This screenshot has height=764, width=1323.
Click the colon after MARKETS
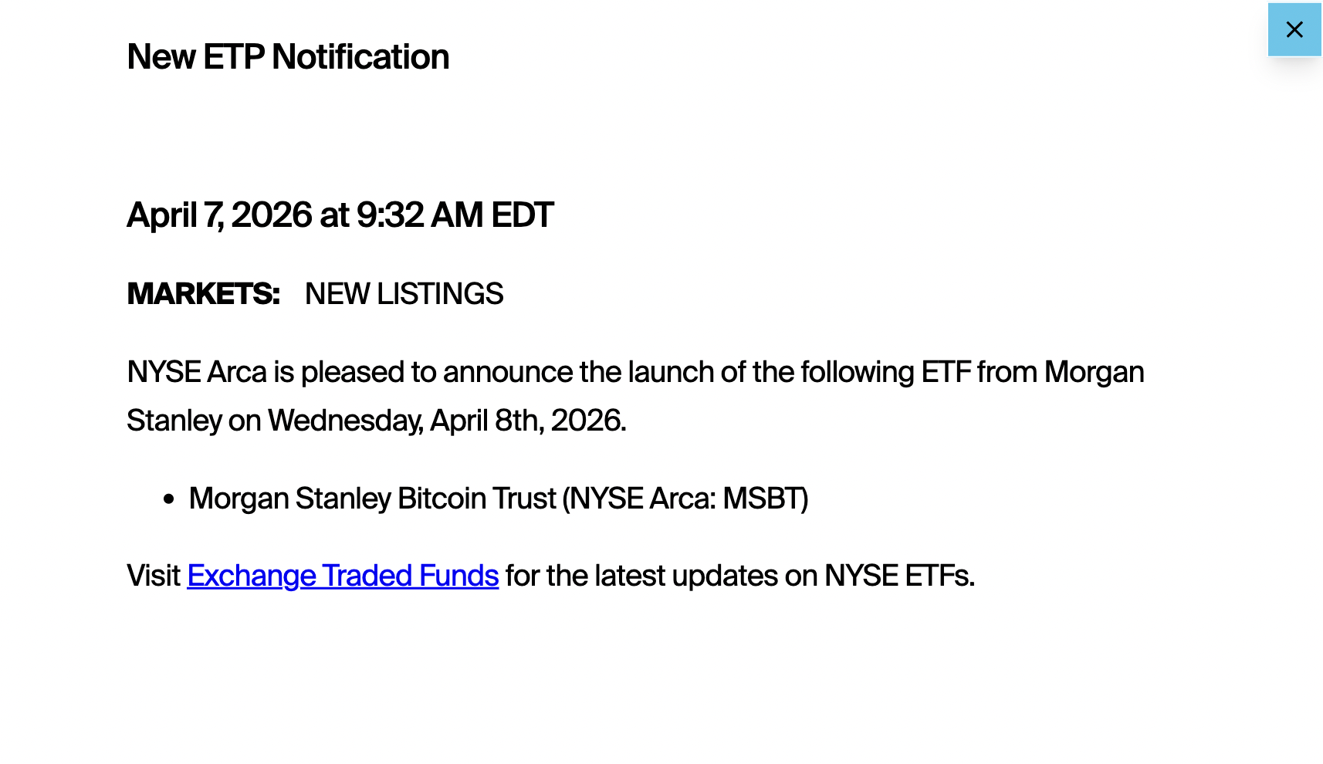(x=275, y=294)
